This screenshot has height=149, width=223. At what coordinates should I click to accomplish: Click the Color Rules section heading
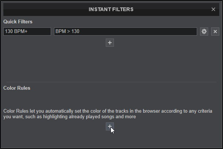17,88
